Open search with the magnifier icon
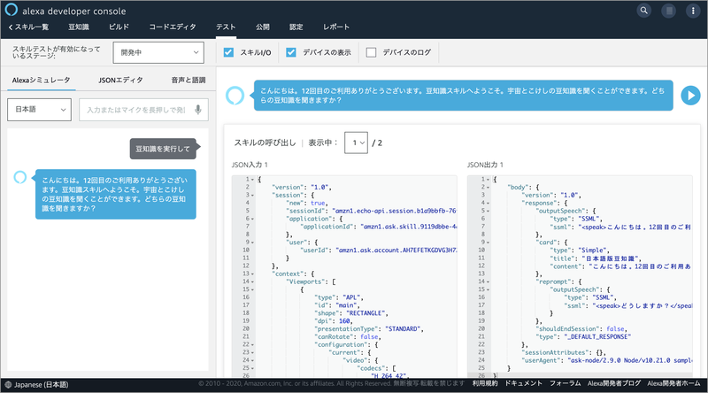708x393 pixels. coord(644,11)
